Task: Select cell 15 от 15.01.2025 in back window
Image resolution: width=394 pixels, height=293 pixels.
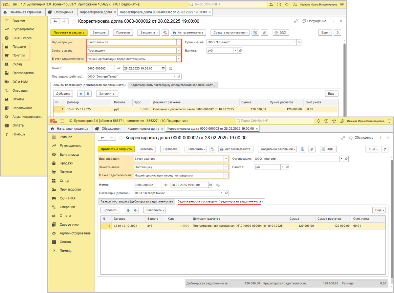Action: click(88, 109)
